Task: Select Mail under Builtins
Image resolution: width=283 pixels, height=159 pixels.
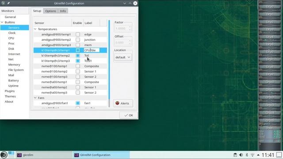Action: (x=11, y=75)
